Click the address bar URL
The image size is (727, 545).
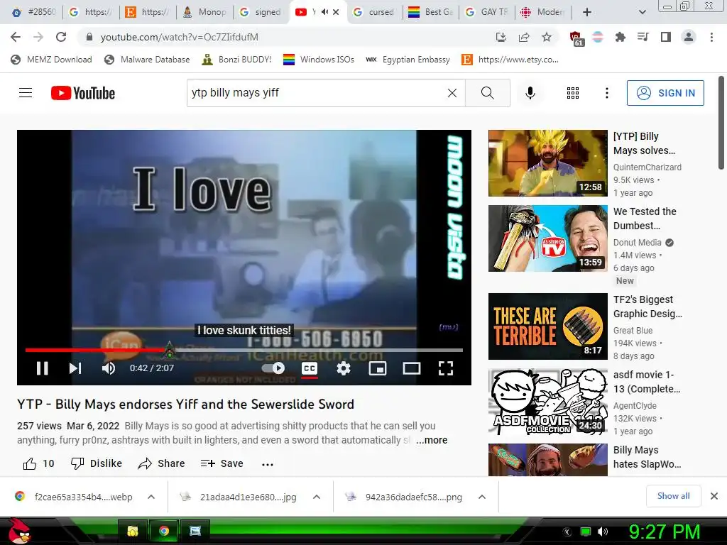[179, 37]
